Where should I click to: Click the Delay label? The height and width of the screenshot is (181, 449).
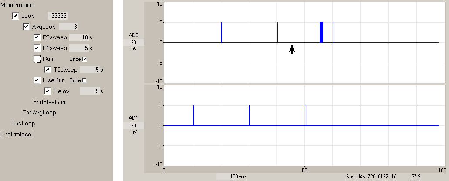[x=61, y=91]
